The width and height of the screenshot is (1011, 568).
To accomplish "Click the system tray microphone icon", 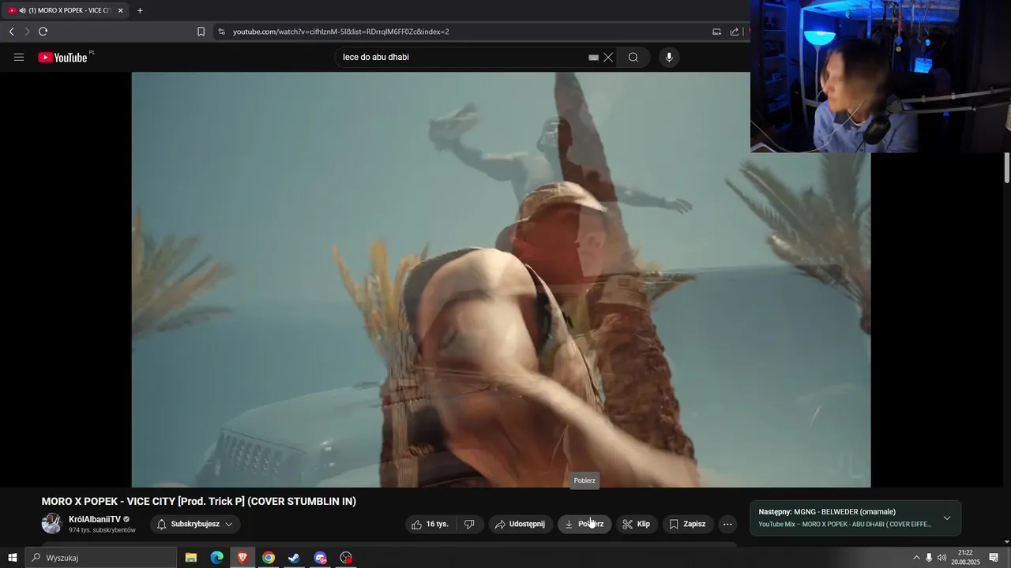I will (x=929, y=558).
